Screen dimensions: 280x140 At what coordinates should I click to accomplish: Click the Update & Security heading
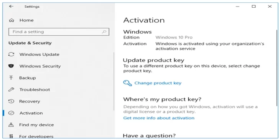click(30, 43)
